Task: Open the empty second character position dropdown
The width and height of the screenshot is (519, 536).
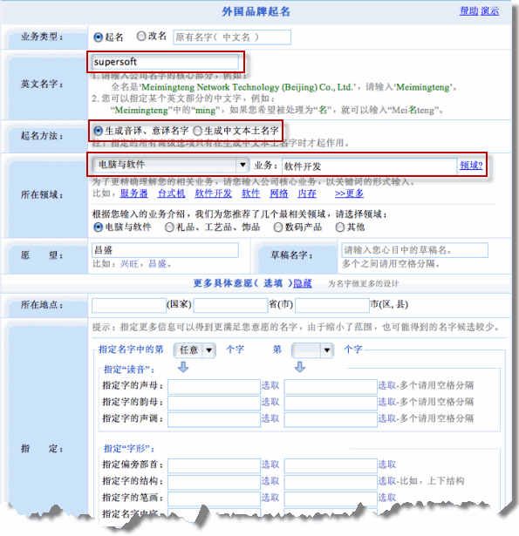Action: (x=312, y=350)
